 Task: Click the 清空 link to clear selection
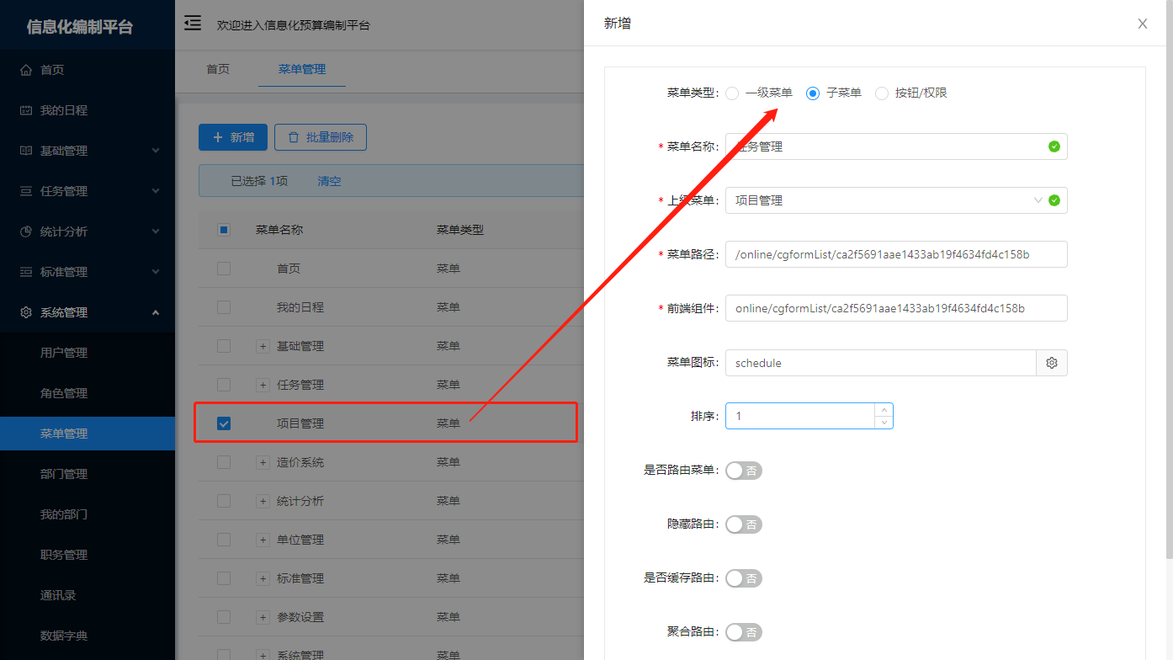[x=329, y=181]
